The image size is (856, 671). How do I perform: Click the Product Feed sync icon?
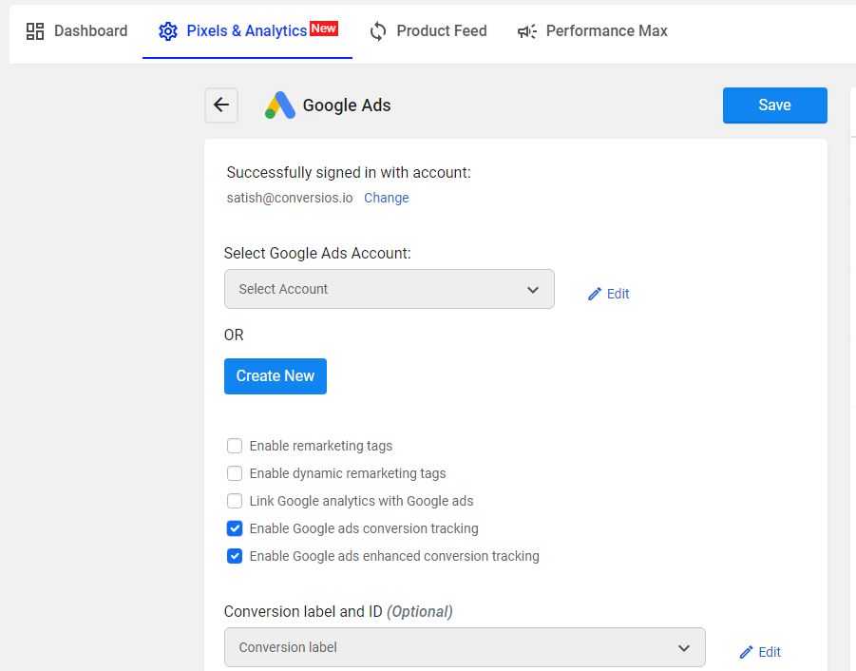[378, 31]
